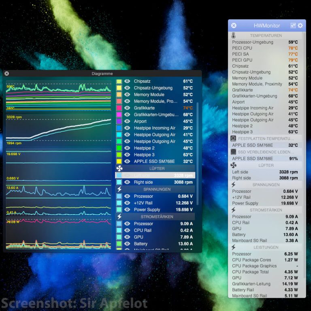Viewport: 311px width, 311px height.
Task: Click pink Grafikkarte color swatch
Action: (119, 108)
